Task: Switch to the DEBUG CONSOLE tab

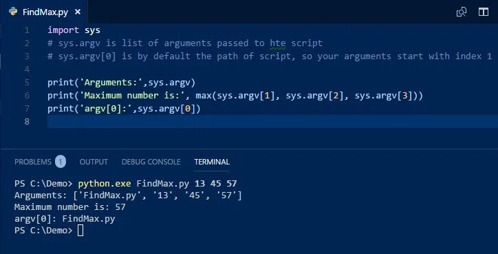Action: point(151,162)
